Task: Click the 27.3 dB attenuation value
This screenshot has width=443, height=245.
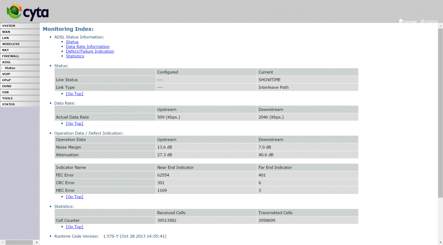Action: pyautogui.click(x=165, y=155)
